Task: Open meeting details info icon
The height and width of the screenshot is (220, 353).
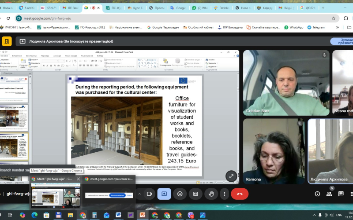Action: pos(317,194)
